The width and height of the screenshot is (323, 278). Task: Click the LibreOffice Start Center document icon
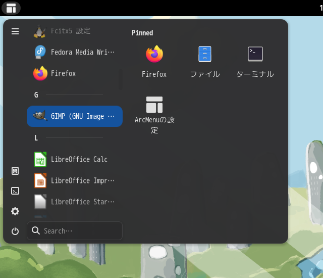tap(40, 202)
